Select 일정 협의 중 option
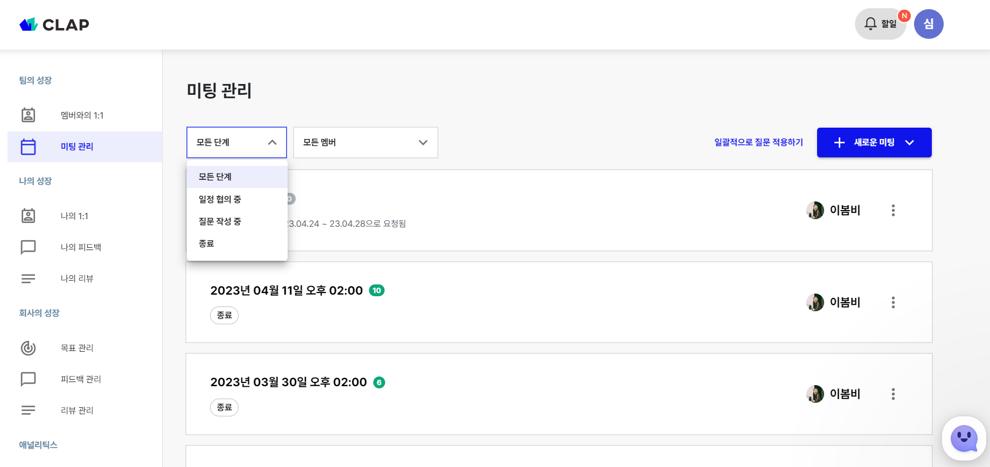Screen dimensions: 990x467 pos(237,199)
